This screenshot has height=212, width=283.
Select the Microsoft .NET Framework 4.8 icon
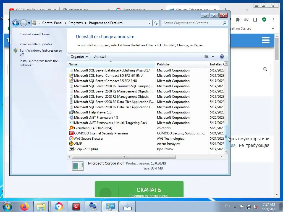click(71, 117)
